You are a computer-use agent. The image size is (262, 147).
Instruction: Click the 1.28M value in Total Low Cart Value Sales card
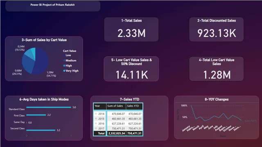point(217,75)
